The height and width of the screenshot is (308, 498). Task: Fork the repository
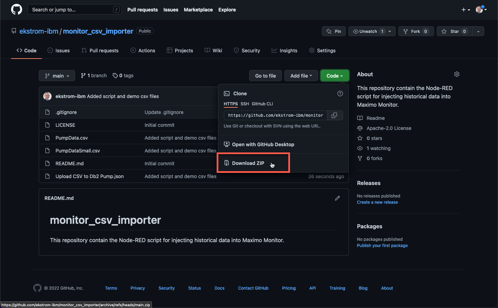(416, 31)
